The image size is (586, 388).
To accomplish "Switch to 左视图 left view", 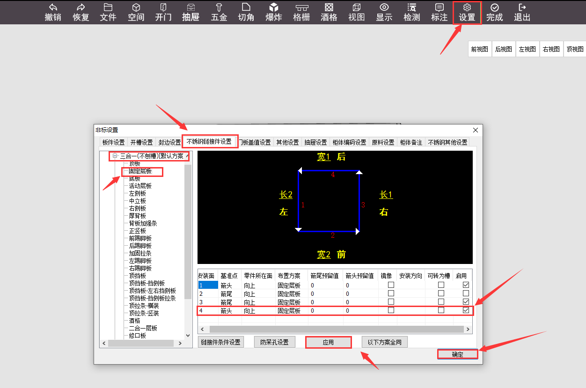I will click(527, 49).
